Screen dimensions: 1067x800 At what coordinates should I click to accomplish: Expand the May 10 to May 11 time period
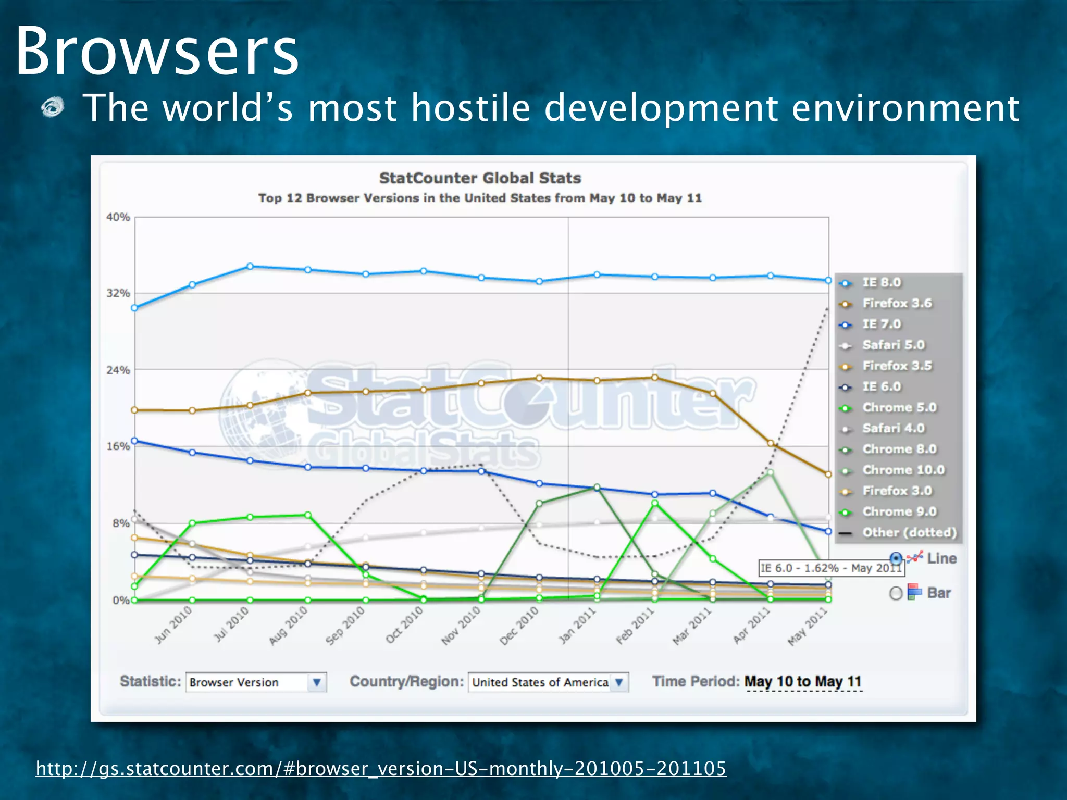802,681
